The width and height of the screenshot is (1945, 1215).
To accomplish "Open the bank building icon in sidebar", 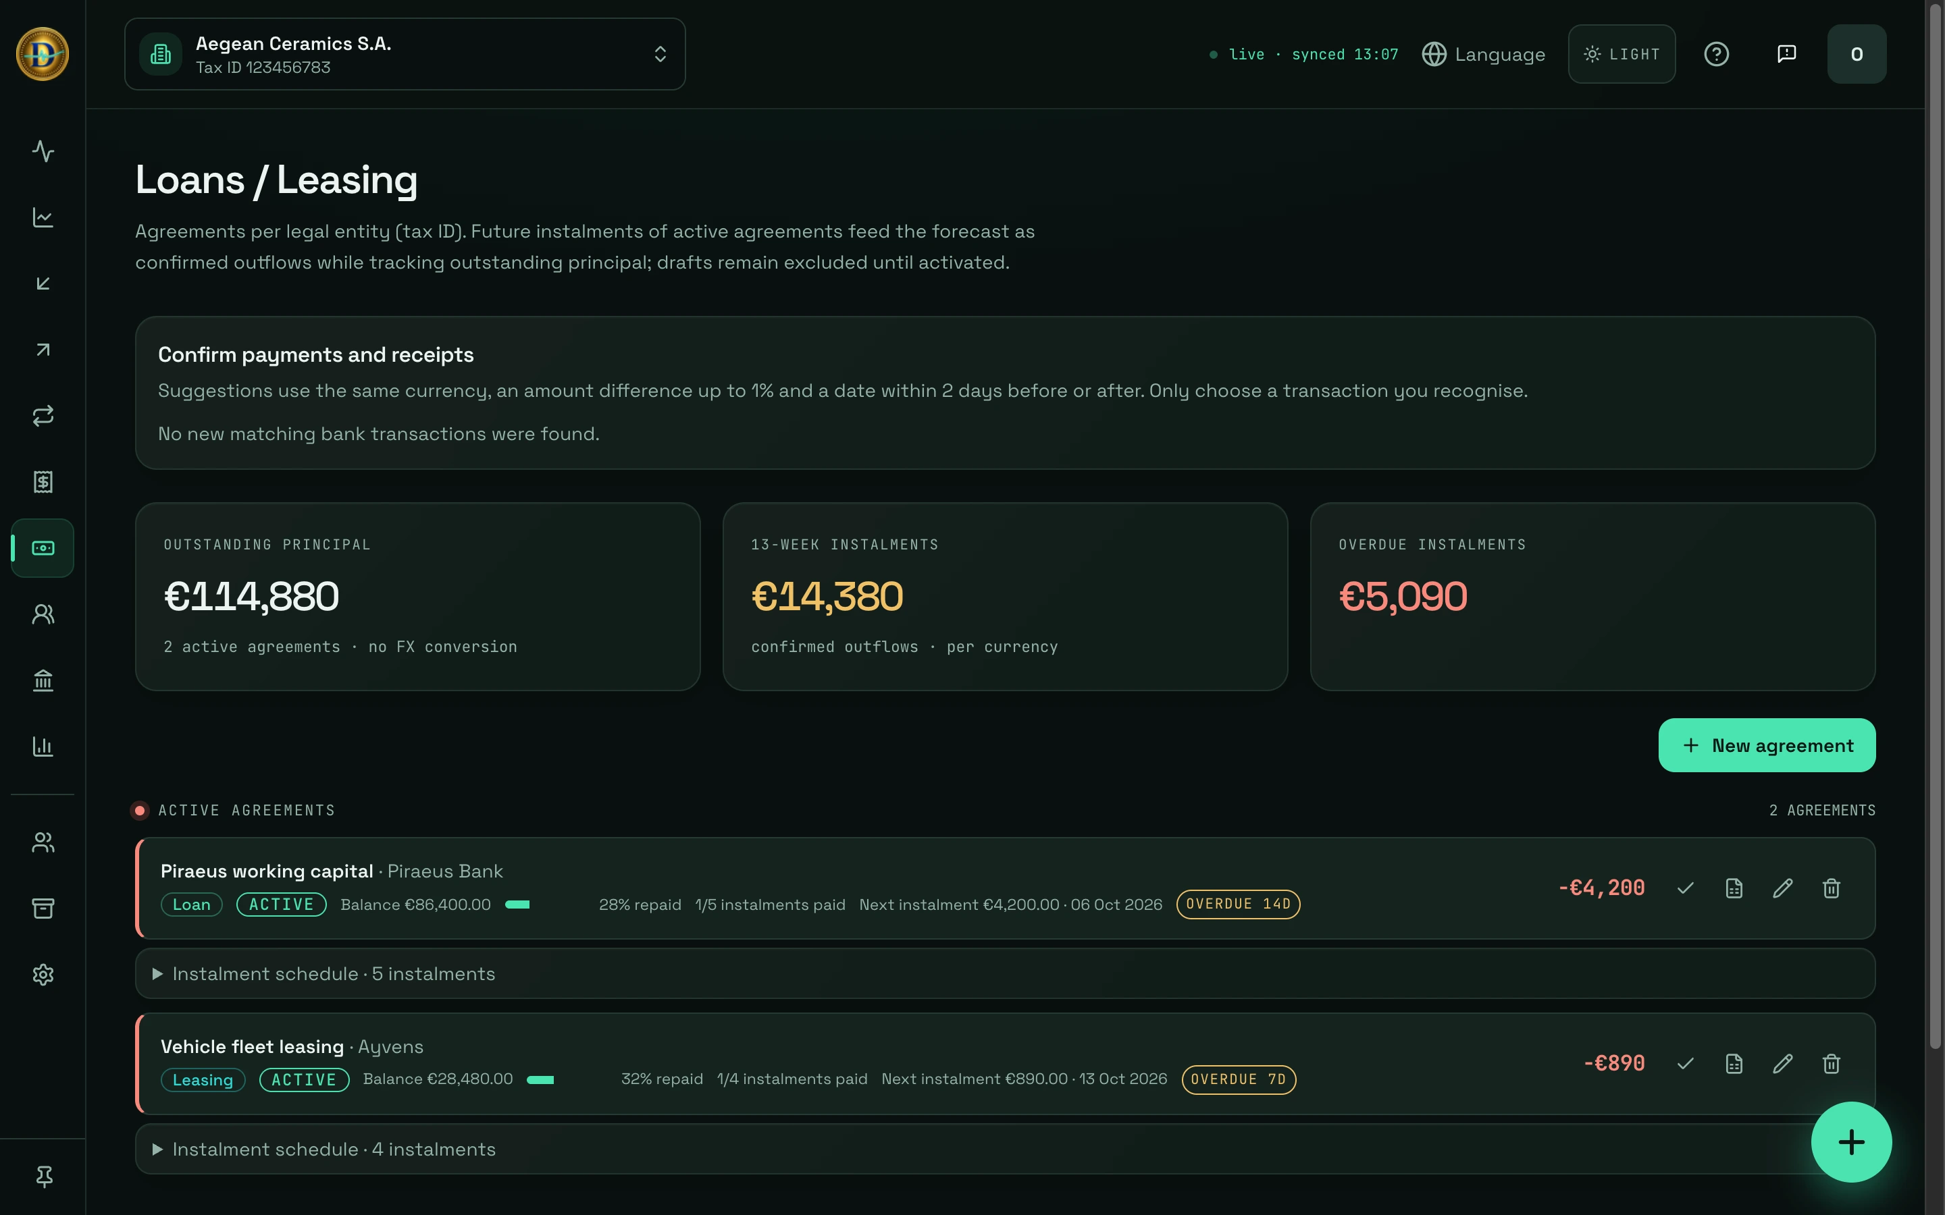I will (x=43, y=680).
